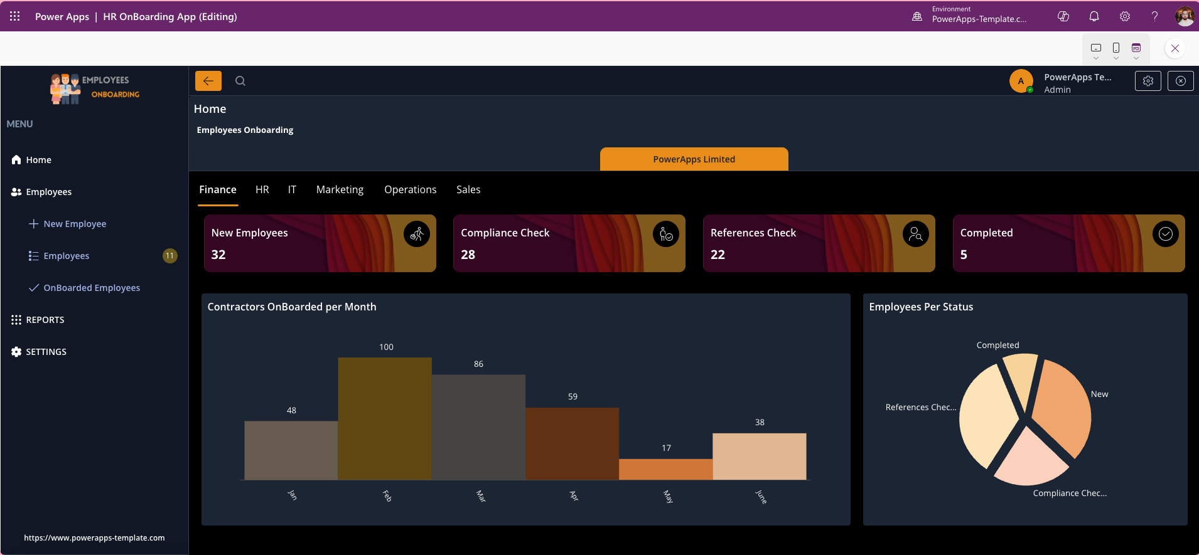Viewport: 1199px width, 555px height.
Task: Open the powerapps-template.com link
Action: (94, 537)
